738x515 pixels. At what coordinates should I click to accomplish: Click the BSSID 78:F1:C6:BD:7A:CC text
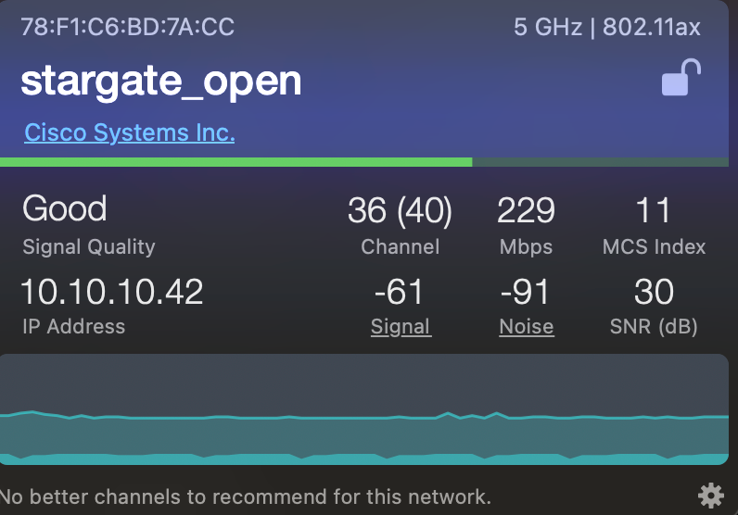click(128, 27)
